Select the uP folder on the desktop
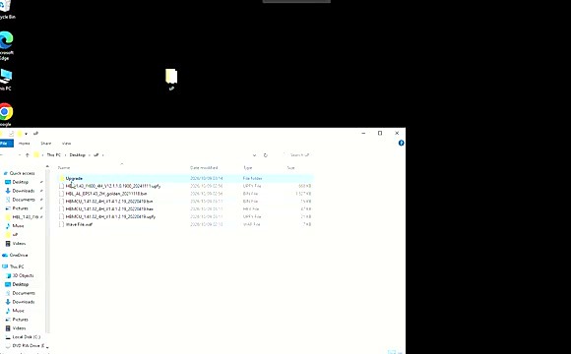The width and height of the screenshot is (571, 354). [x=171, y=79]
